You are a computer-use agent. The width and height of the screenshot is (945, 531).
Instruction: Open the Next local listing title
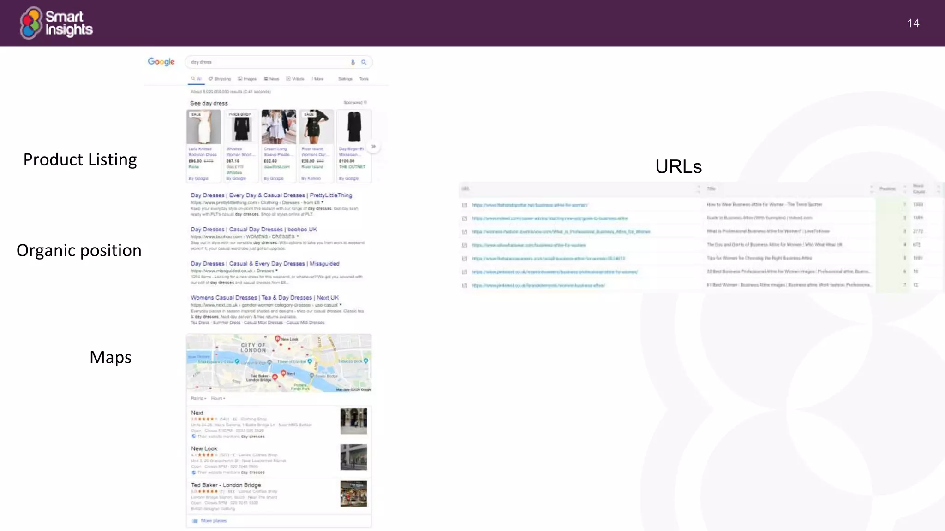pyautogui.click(x=197, y=413)
